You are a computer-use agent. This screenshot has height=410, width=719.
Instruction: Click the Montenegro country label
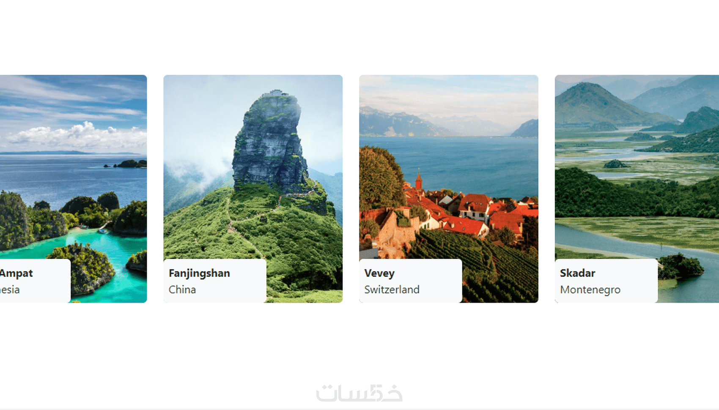[x=590, y=290]
